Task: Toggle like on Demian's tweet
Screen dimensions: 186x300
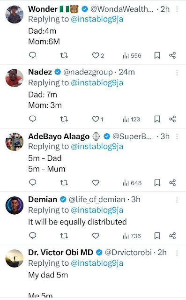Action: tap(96, 236)
